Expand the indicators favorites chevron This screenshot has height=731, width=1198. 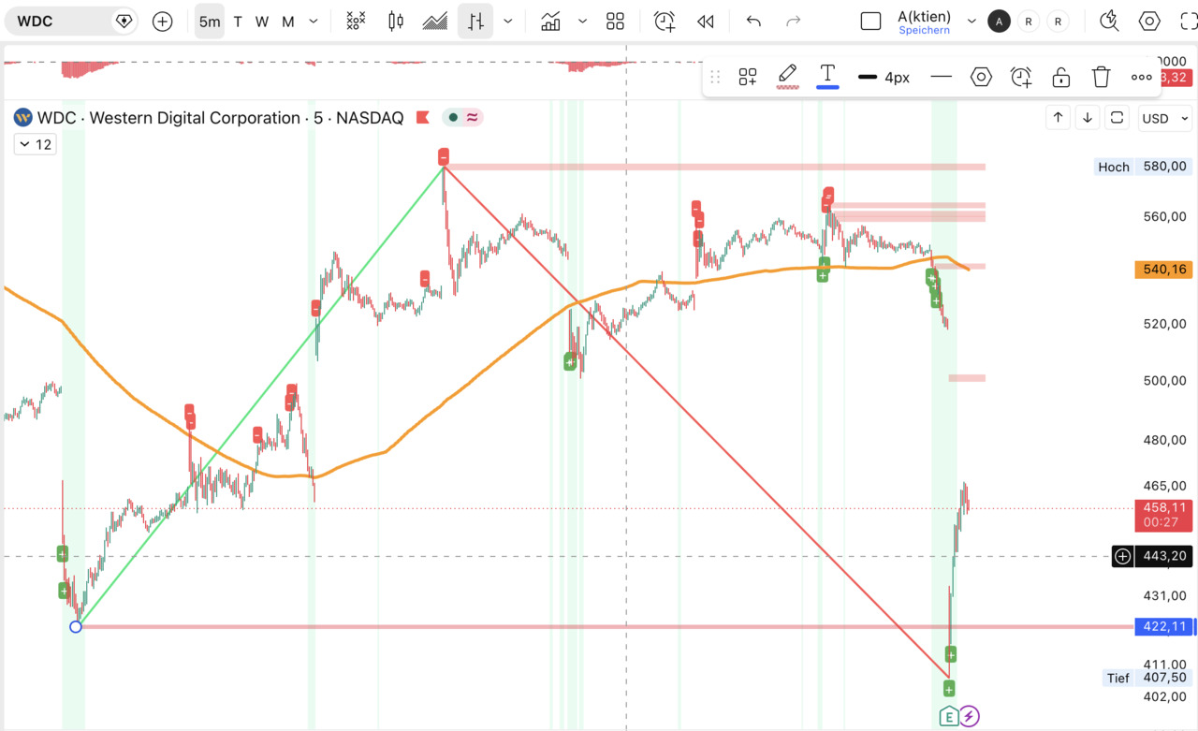pos(583,21)
